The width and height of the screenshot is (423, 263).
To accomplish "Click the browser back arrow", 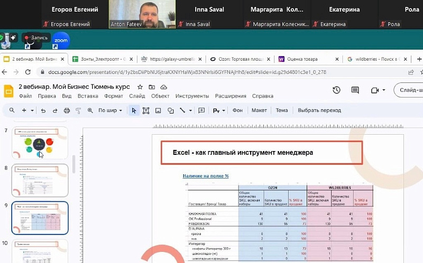I will 4,72.
